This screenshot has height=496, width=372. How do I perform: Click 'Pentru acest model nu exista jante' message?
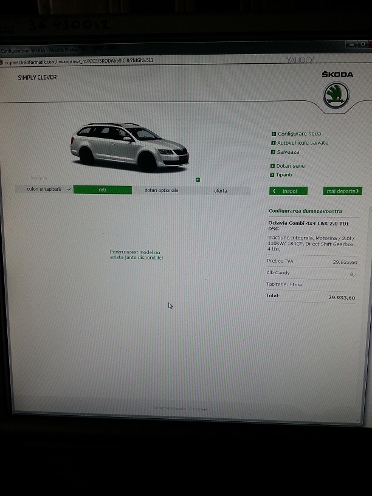(136, 255)
